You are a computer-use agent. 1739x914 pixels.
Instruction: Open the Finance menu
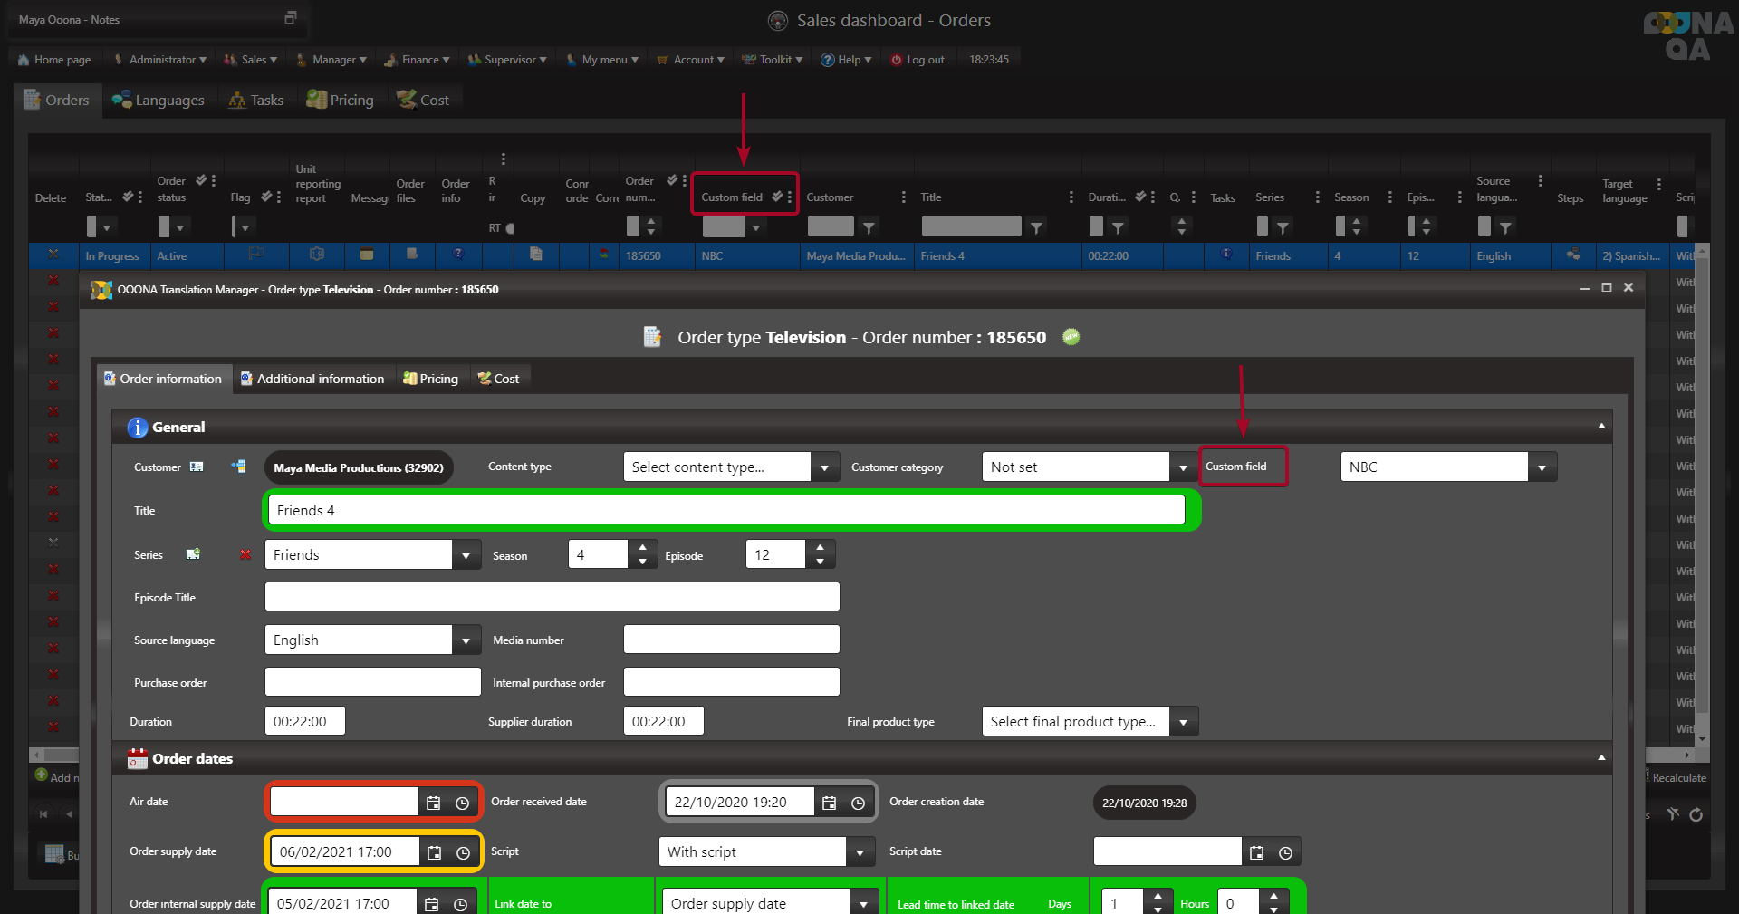(x=418, y=60)
